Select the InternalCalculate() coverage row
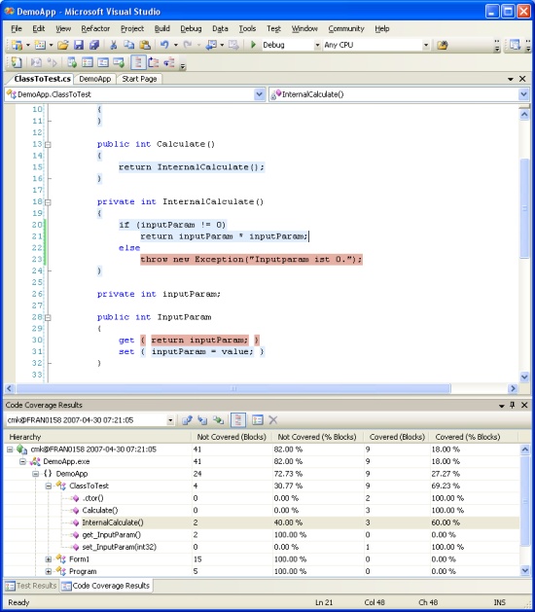Screen dimensions: 535x612 click(262, 522)
